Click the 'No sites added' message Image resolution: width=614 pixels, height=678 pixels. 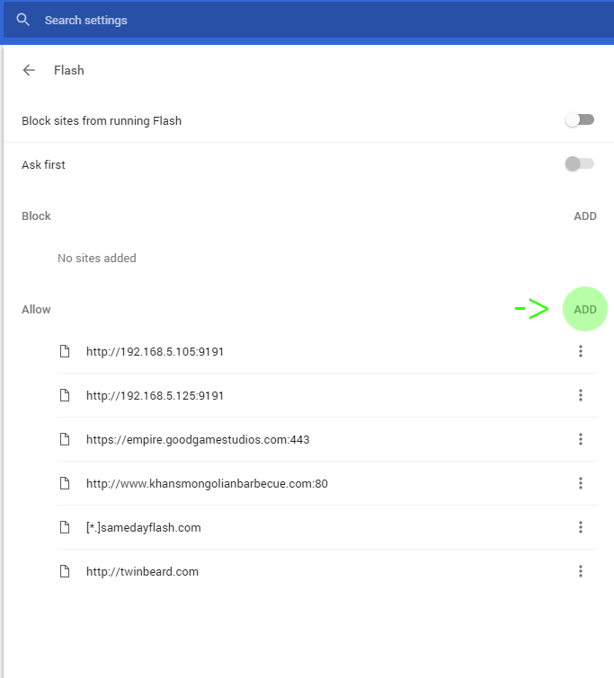[97, 258]
